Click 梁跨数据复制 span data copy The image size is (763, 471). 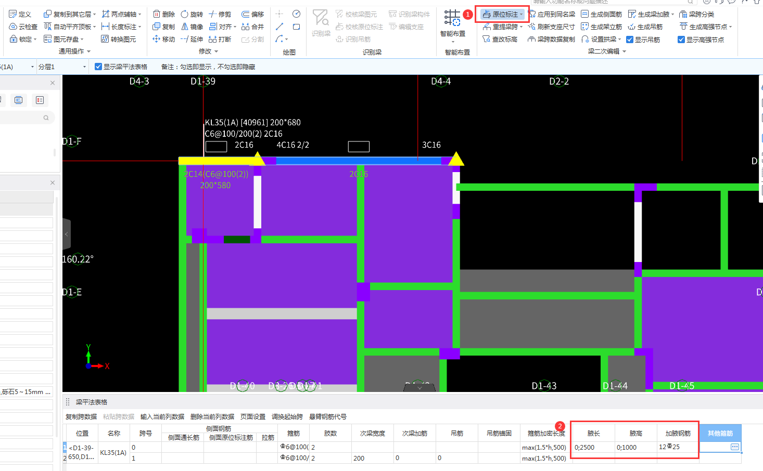(552, 39)
